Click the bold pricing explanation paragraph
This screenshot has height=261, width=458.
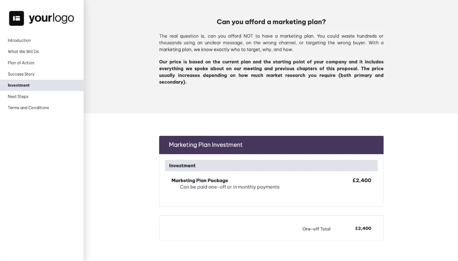(271, 72)
